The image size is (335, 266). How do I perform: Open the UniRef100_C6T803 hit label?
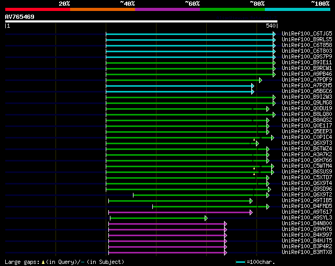[x=307, y=51]
